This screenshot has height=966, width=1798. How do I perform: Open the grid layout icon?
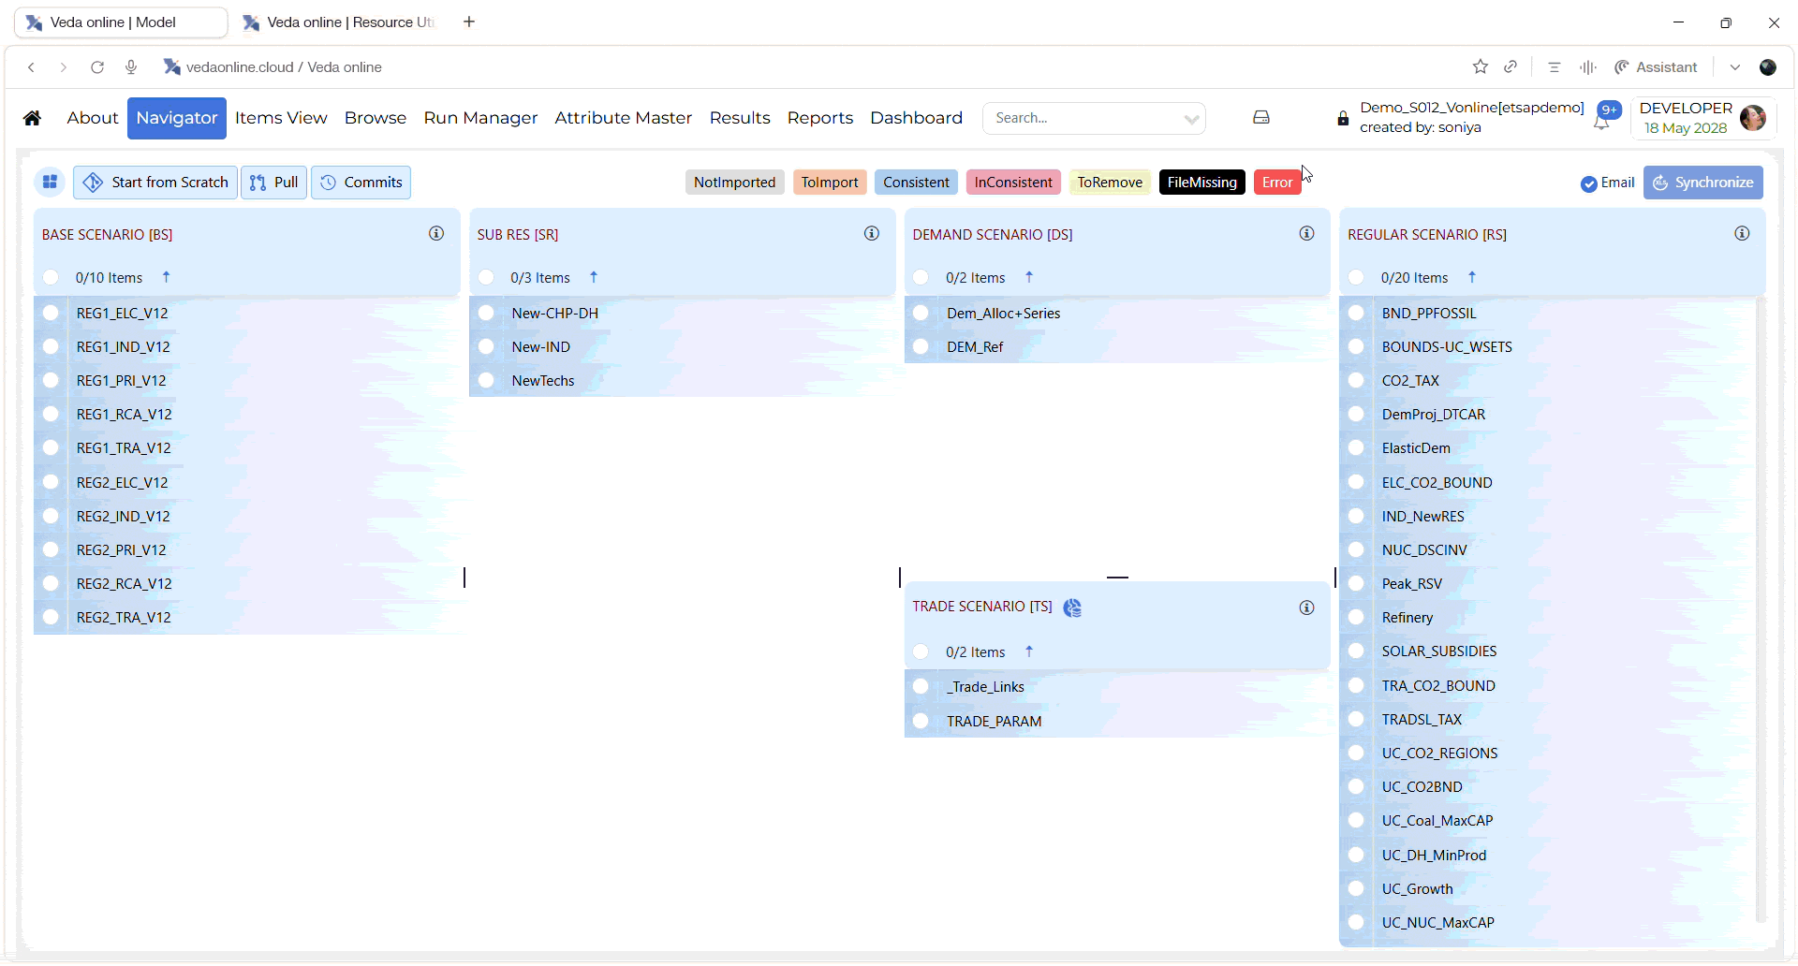[x=51, y=183]
